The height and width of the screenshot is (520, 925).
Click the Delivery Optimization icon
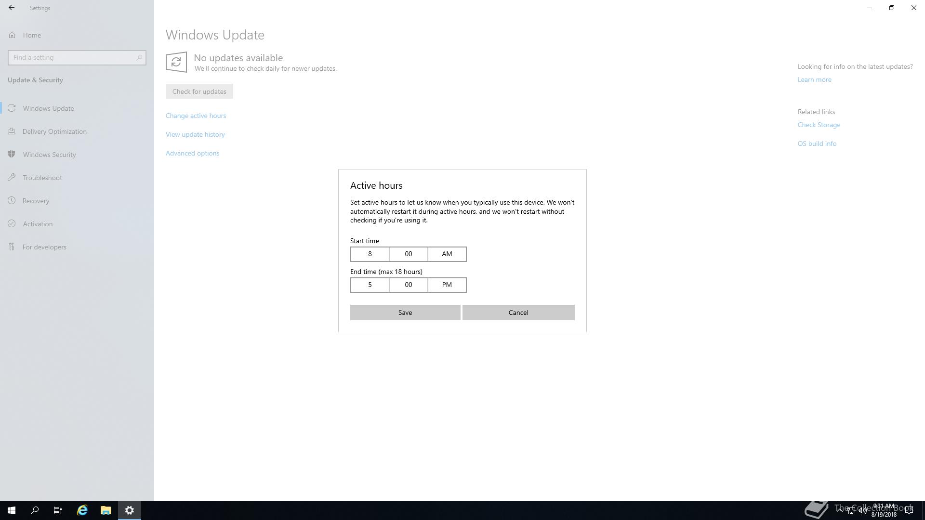12,131
